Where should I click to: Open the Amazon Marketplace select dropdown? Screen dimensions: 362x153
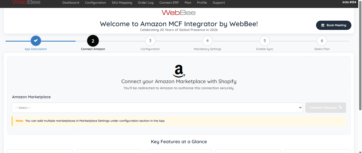(x=157, y=108)
